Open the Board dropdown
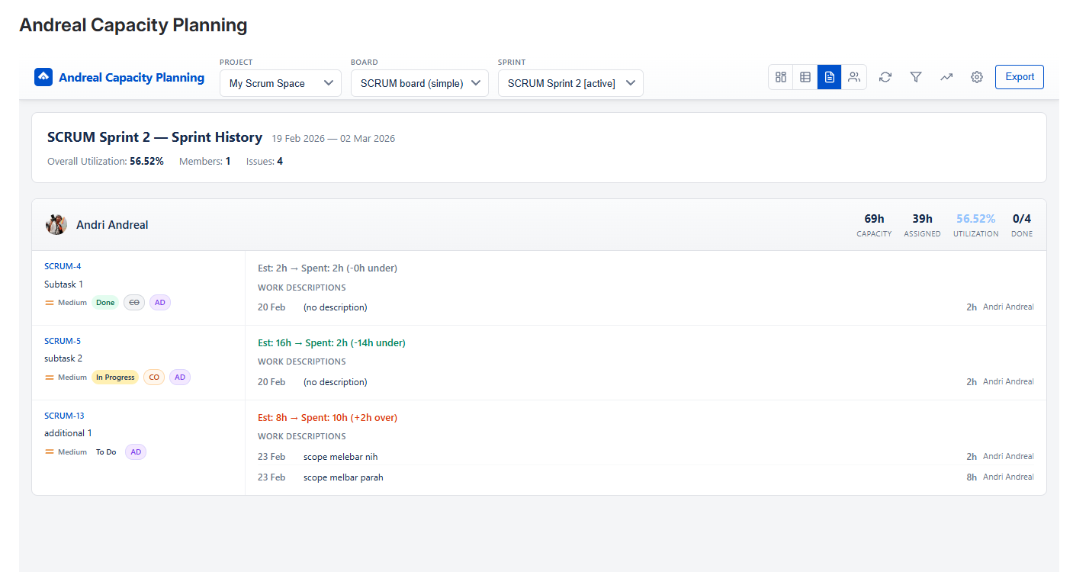Screen dimensions: 1073x572 [419, 82]
